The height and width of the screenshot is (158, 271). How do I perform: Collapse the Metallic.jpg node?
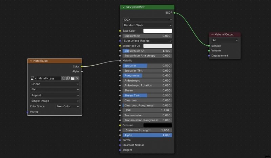click(x=30, y=61)
